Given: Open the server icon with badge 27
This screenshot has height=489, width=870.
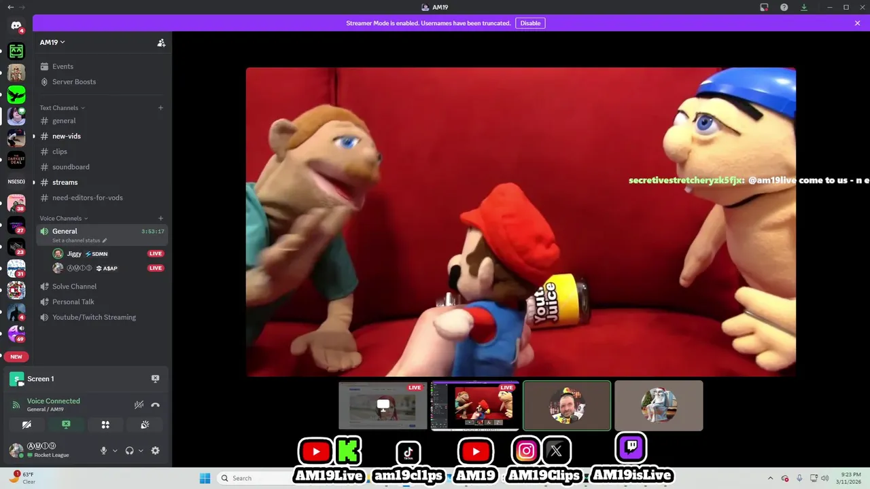Looking at the screenshot, I should [x=16, y=225].
